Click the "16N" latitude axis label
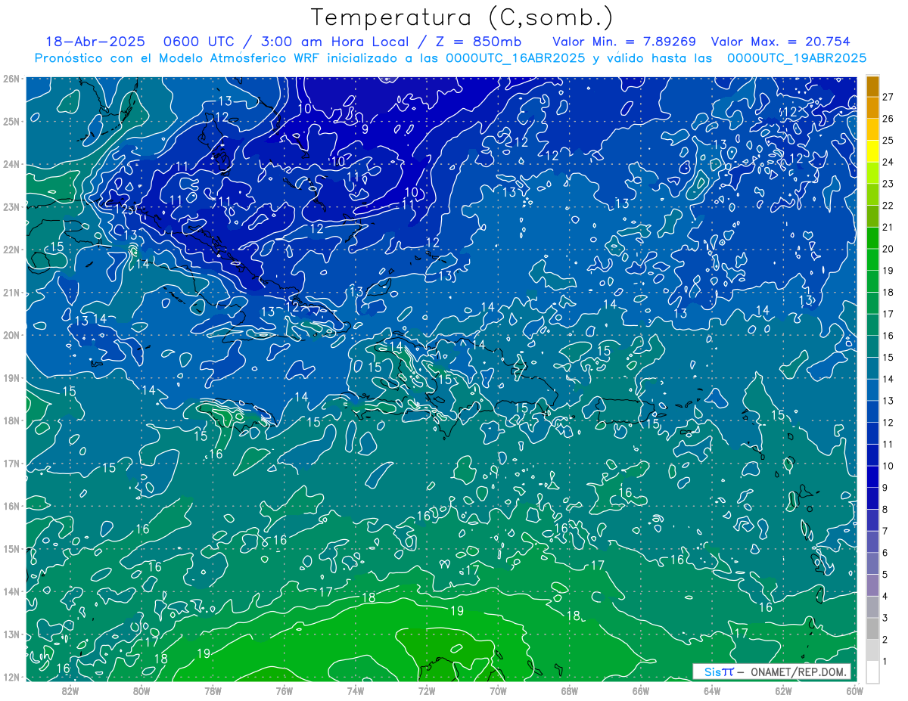The image size is (908, 701). coord(11,506)
